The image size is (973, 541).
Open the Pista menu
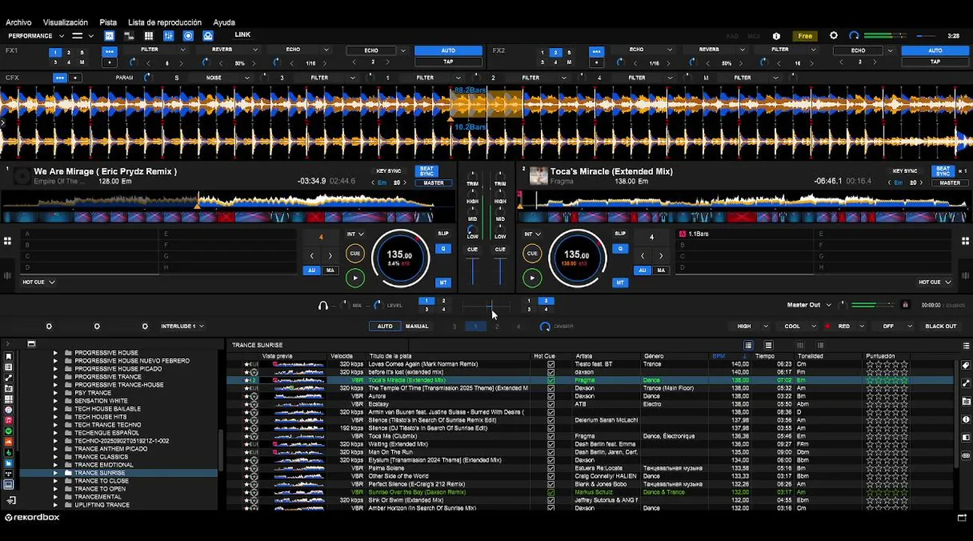108,23
